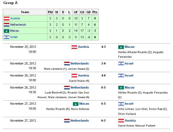The width and height of the screenshot is (173, 132).
Task: Click the GD column header abbreviation
Action: pyautogui.click(x=89, y=12)
